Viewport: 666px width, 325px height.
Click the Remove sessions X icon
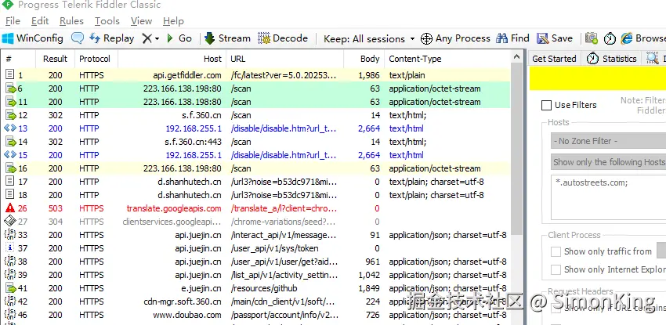coord(147,38)
